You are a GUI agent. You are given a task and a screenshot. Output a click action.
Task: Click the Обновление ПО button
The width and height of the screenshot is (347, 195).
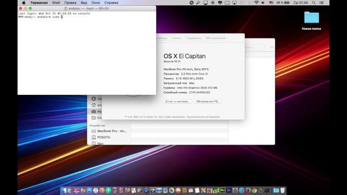tap(208, 101)
